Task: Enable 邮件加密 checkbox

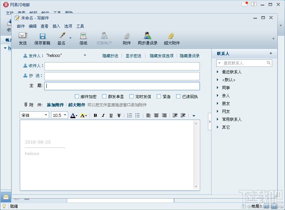Action: pos(77,96)
